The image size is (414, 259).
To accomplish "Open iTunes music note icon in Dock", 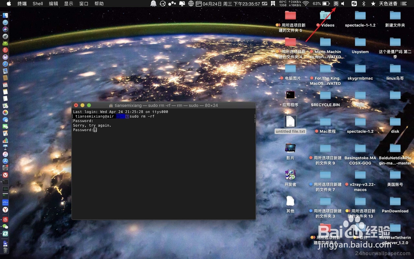I will 5,154.
